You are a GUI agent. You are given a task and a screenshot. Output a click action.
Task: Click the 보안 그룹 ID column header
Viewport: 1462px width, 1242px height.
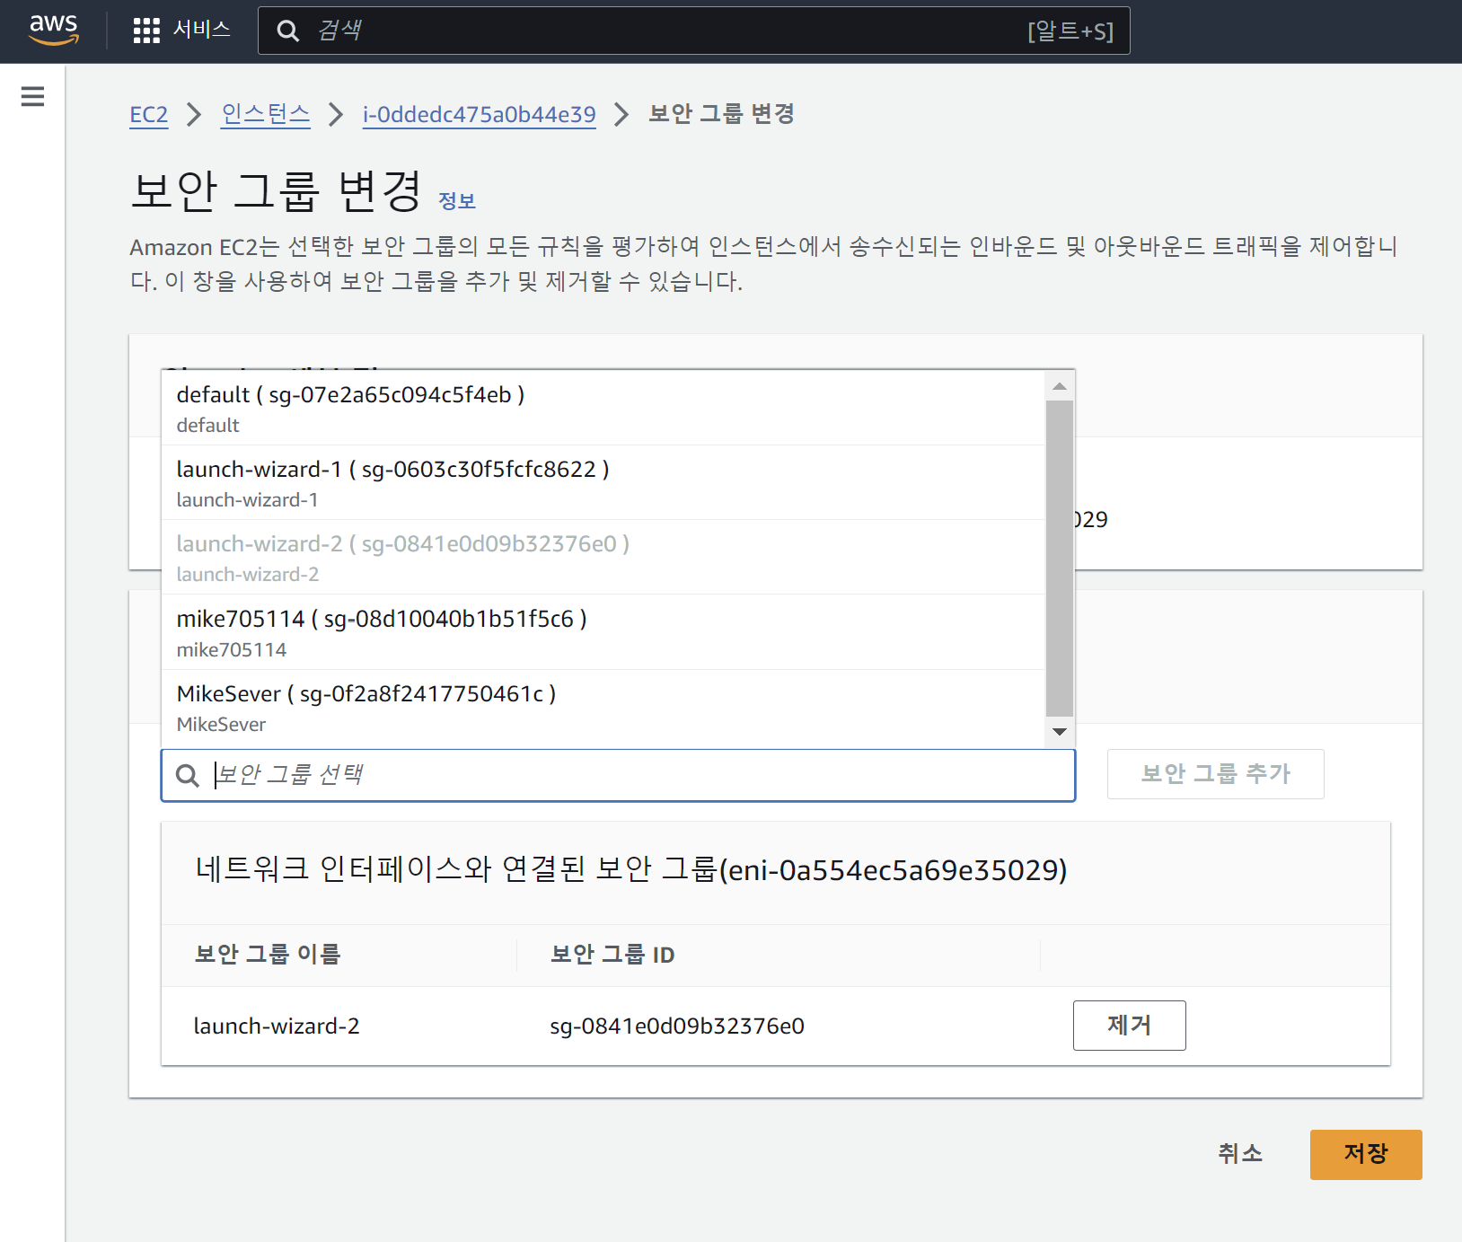(x=612, y=955)
